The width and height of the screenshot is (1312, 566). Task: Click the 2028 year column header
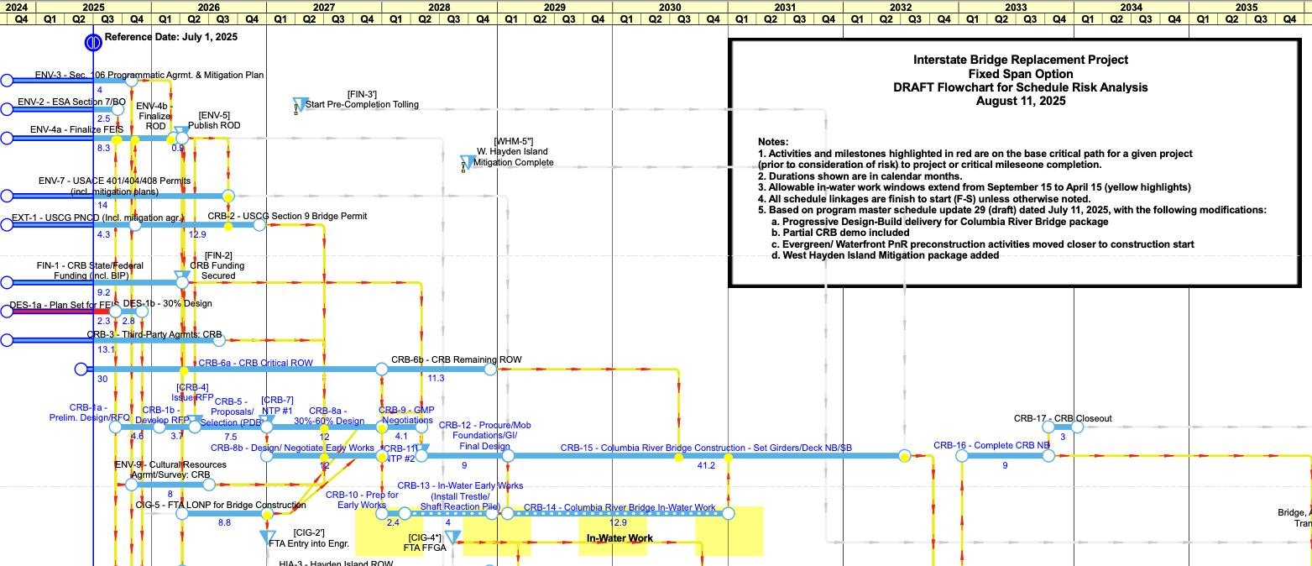439,7
